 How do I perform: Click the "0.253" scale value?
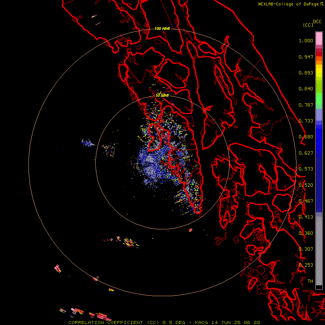click(x=306, y=265)
